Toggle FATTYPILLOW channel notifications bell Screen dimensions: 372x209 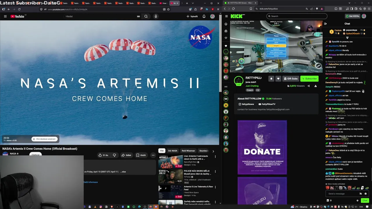click(x=271, y=79)
